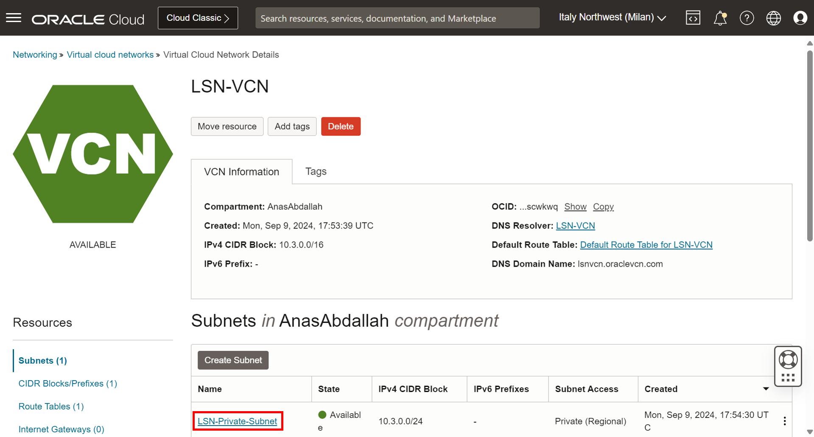
Task: Open the user profile avatar menu
Action: (x=800, y=18)
